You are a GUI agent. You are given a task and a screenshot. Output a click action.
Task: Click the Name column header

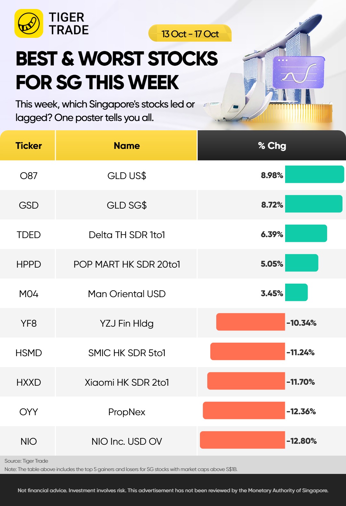[x=127, y=146]
